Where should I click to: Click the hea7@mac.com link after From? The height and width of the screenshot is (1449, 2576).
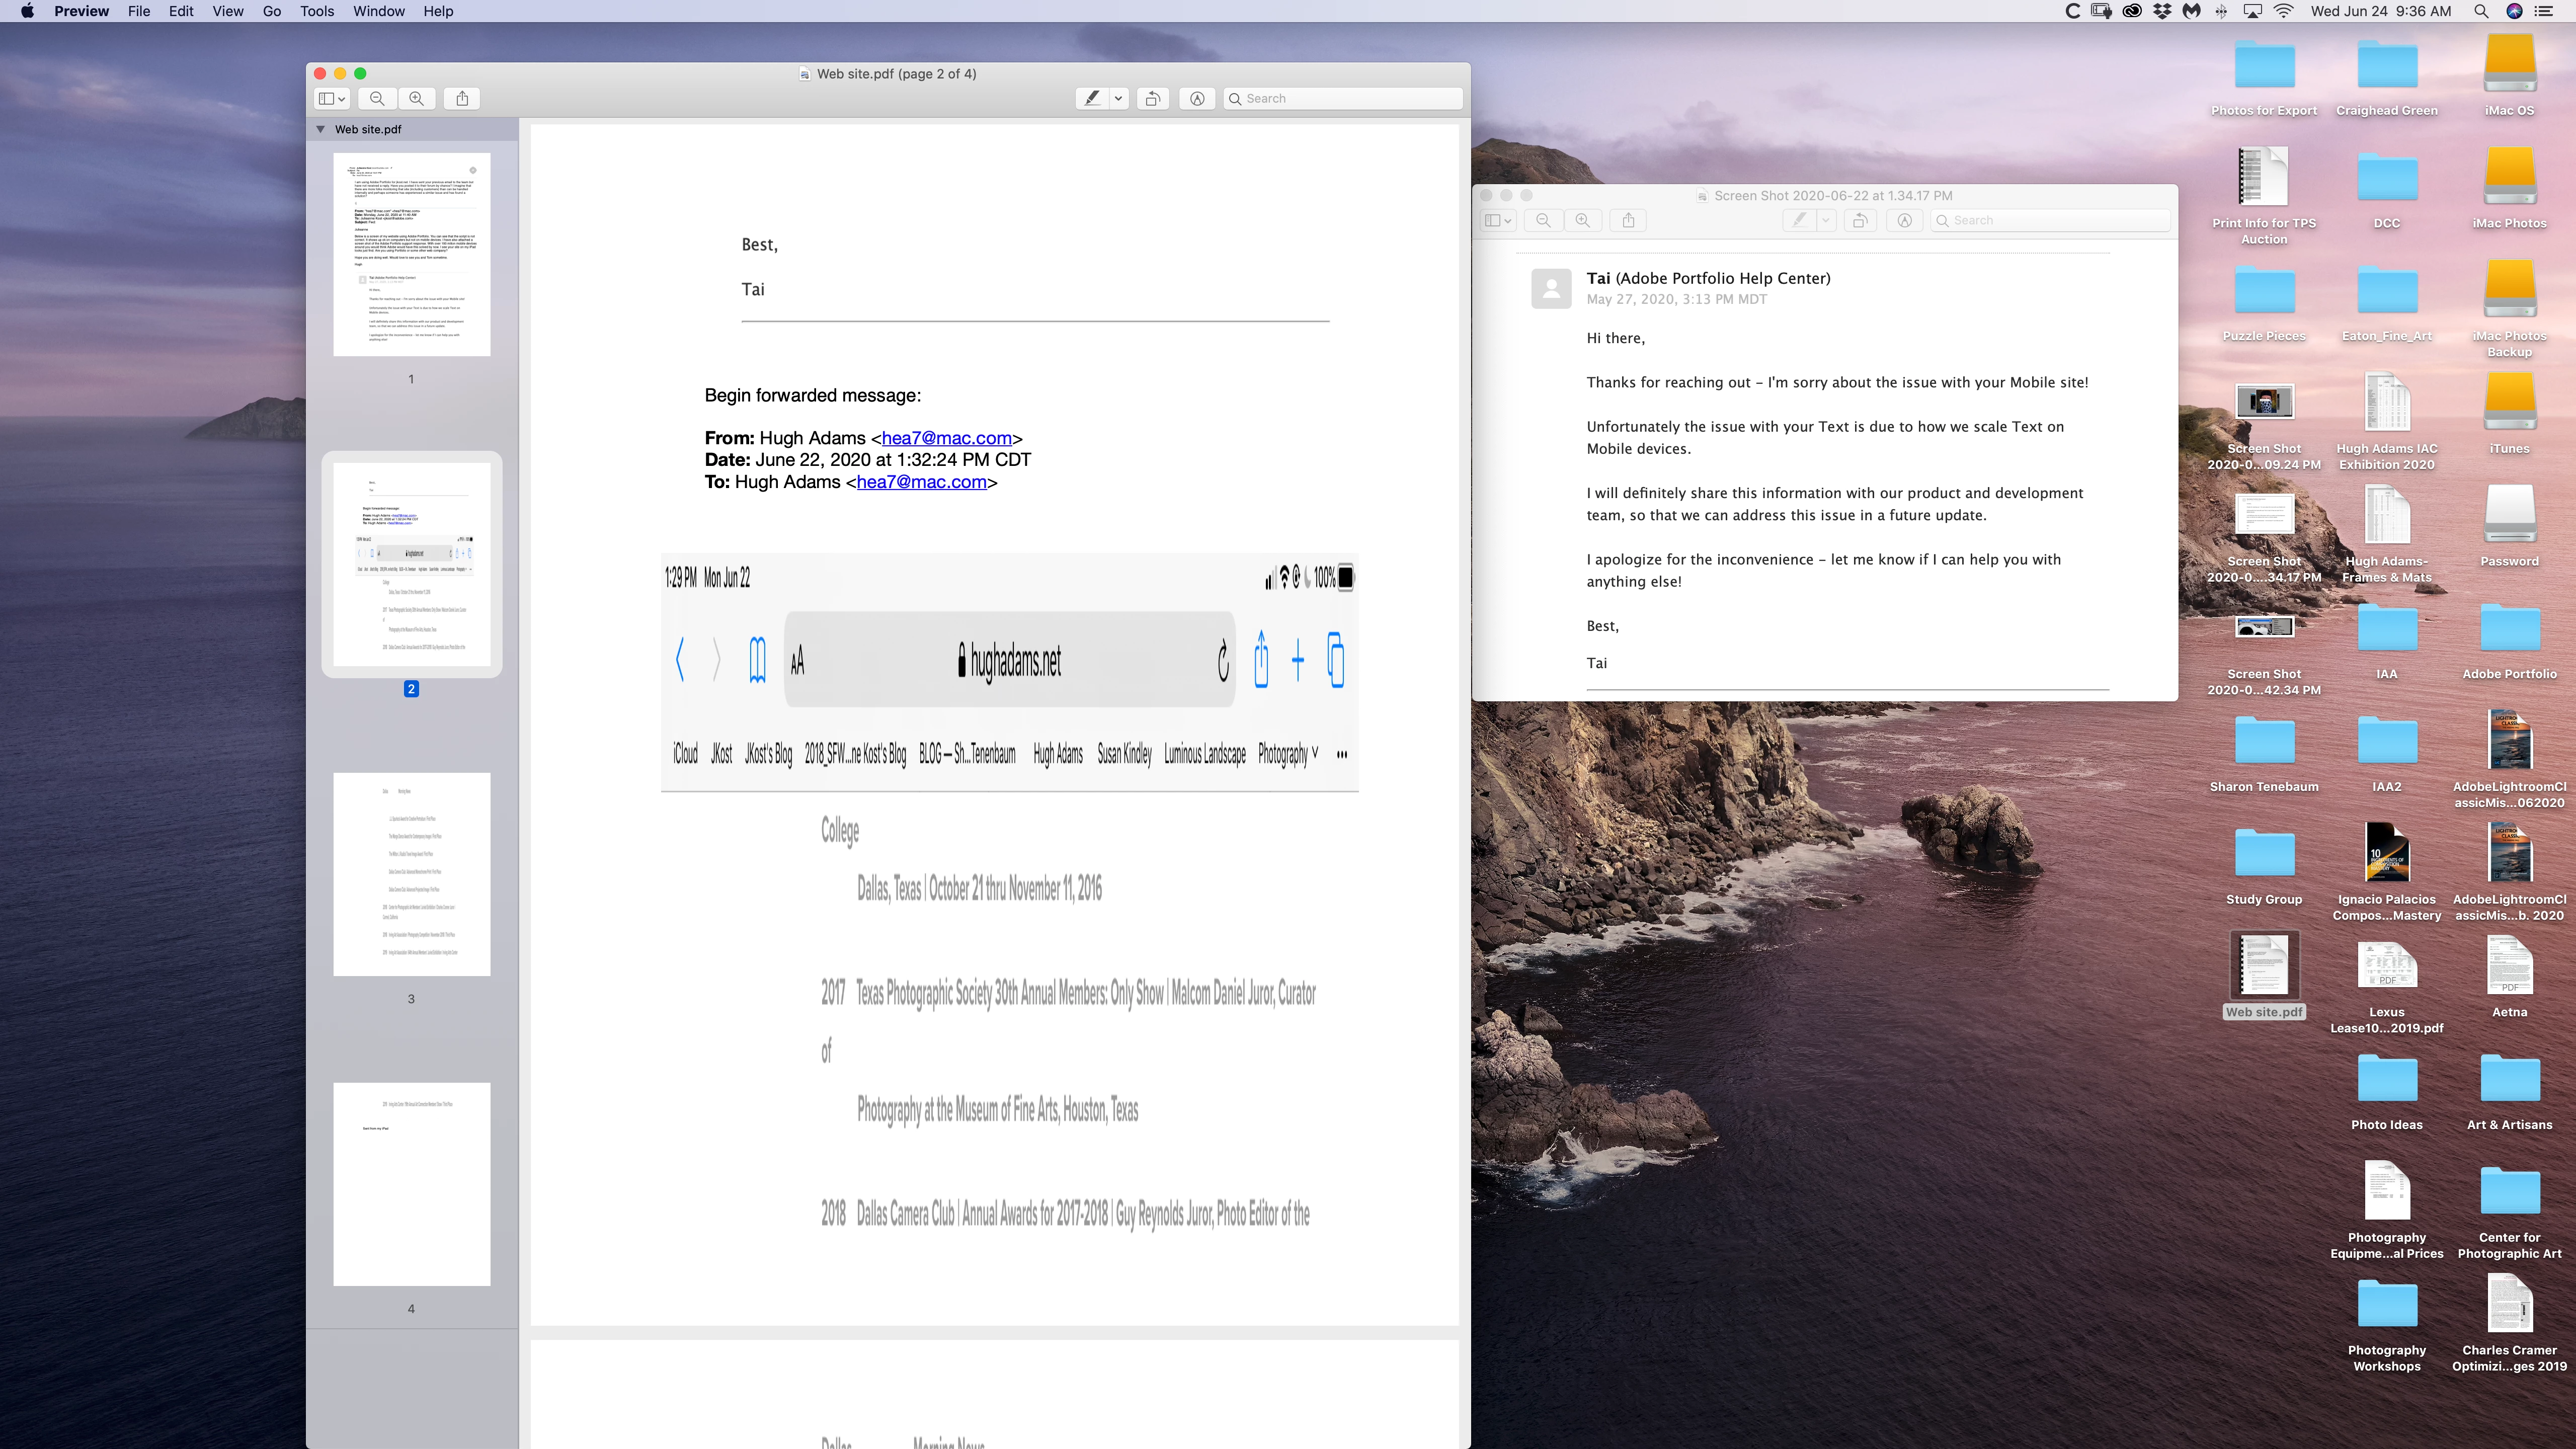(x=946, y=438)
